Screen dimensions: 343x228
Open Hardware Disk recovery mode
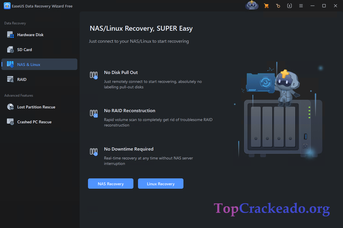pyautogui.click(x=30, y=34)
